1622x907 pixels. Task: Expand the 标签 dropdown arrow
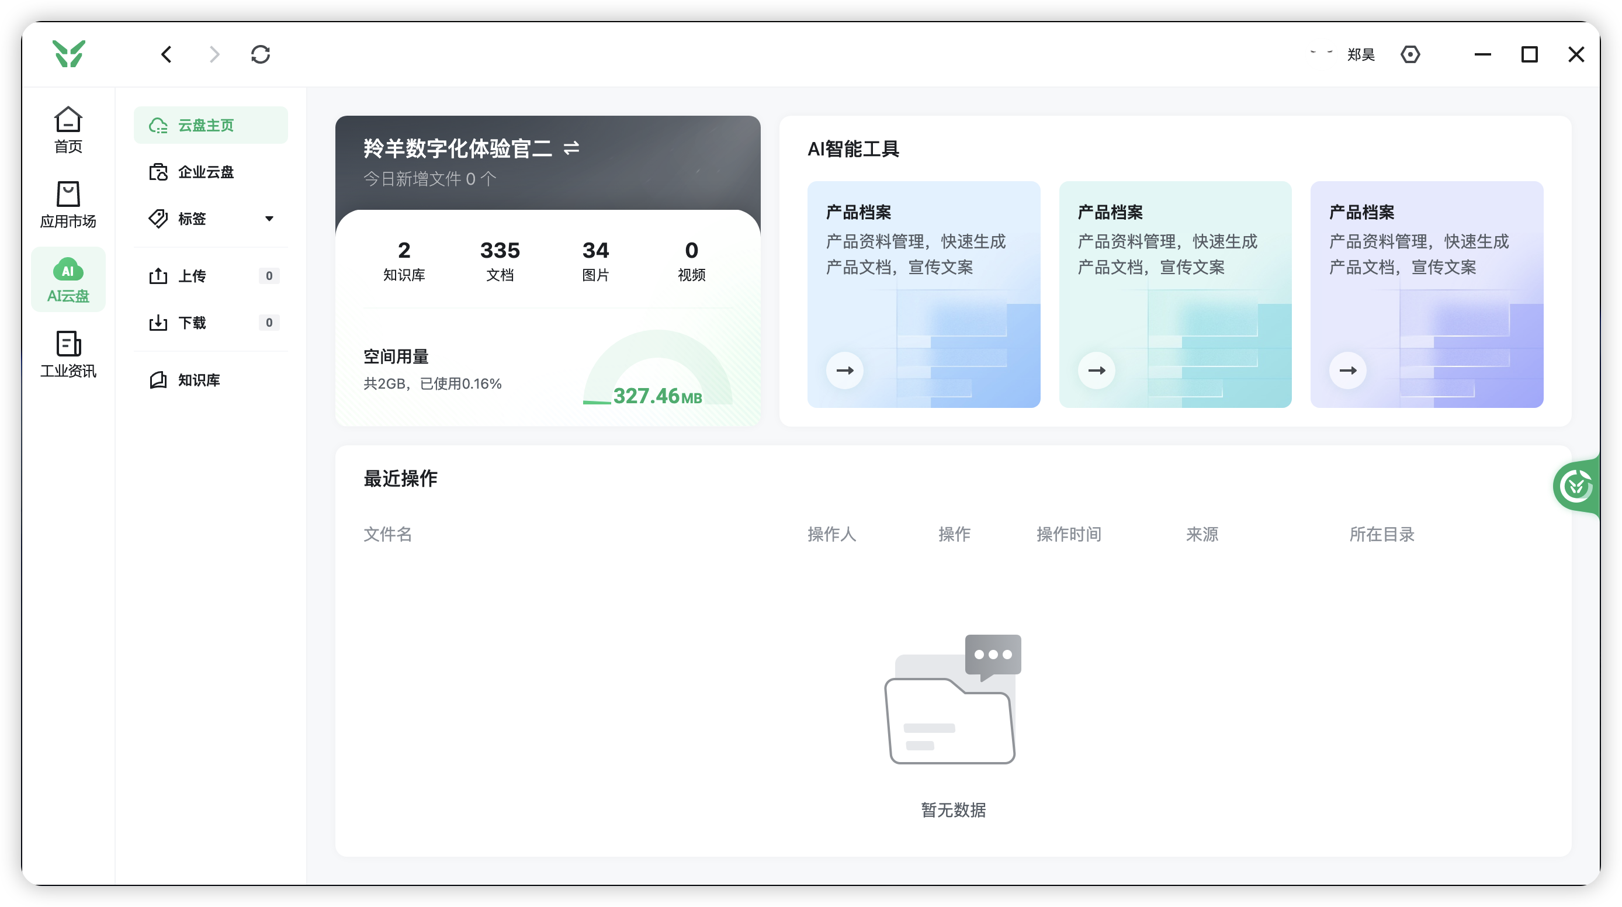coord(269,219)
